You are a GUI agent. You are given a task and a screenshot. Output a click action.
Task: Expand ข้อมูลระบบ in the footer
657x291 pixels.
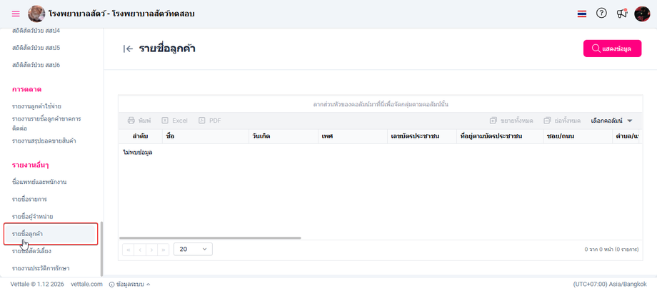pyautogui.click(x=129, y=284)
